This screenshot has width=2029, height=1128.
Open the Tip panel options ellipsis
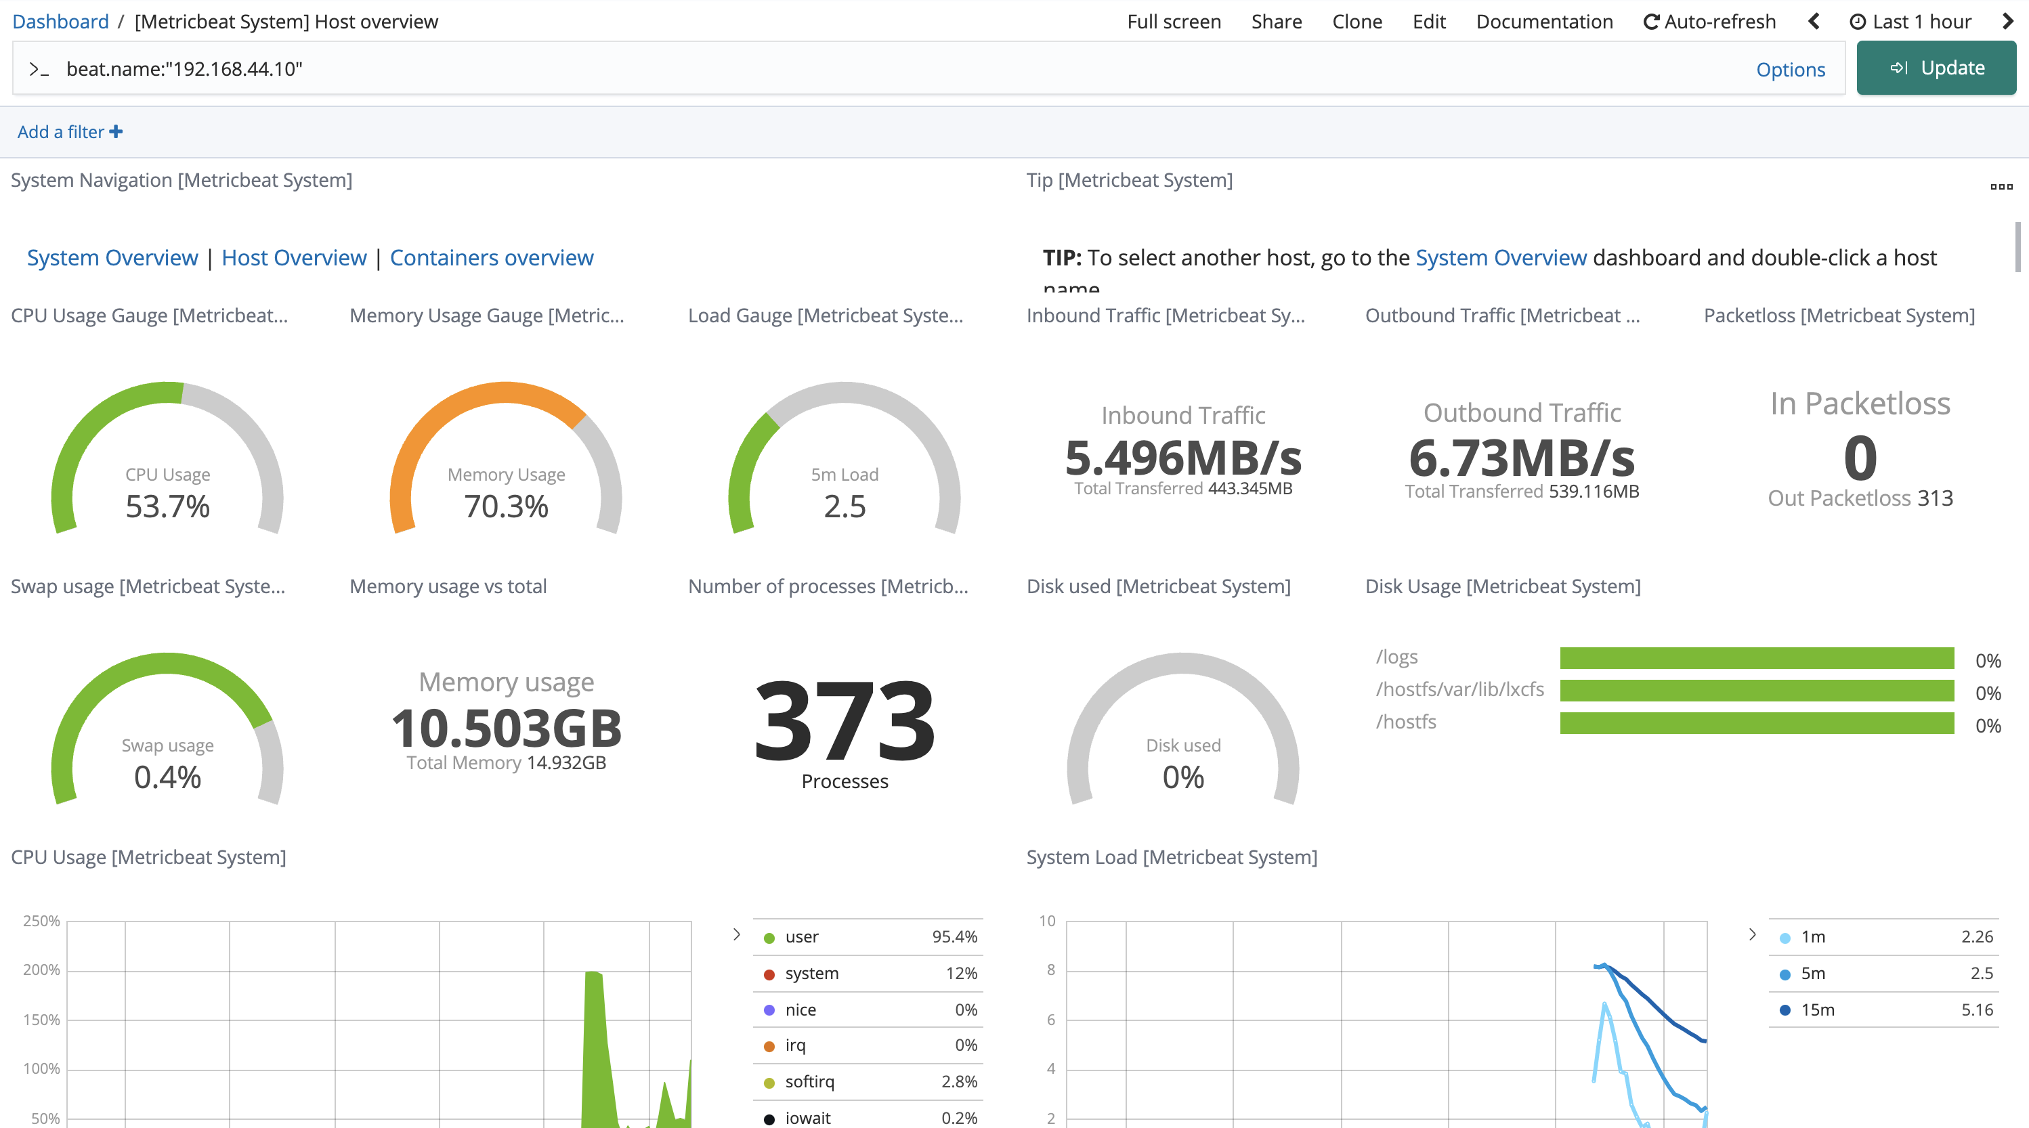pos(2001,187)
